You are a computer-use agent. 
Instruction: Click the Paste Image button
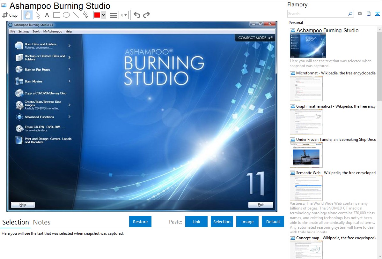tap(247, 222)
